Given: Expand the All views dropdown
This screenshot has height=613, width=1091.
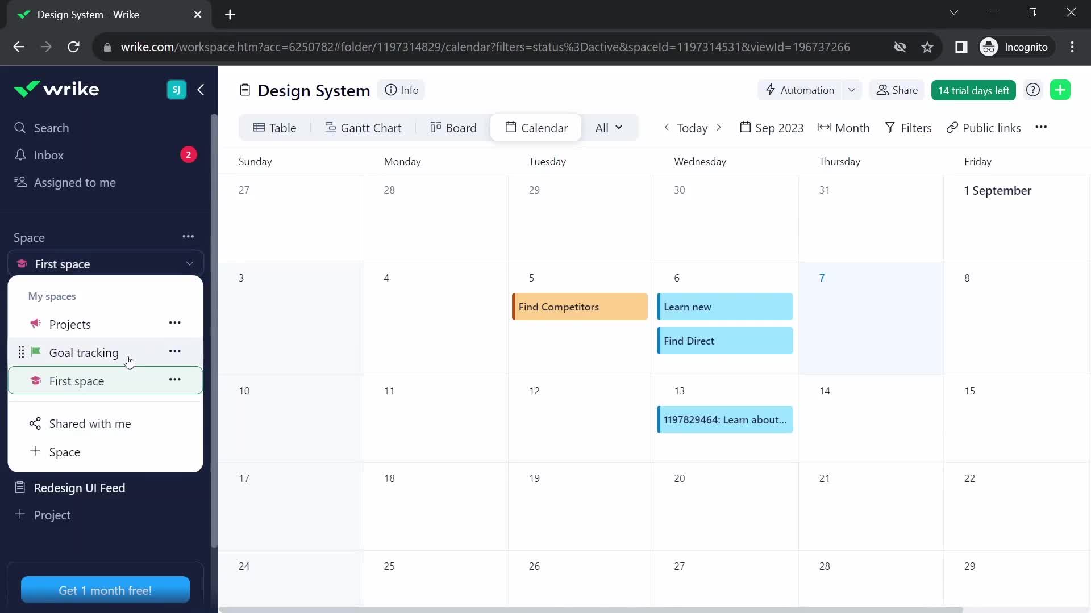Looking at the screenshot, I should coord(609,128).
